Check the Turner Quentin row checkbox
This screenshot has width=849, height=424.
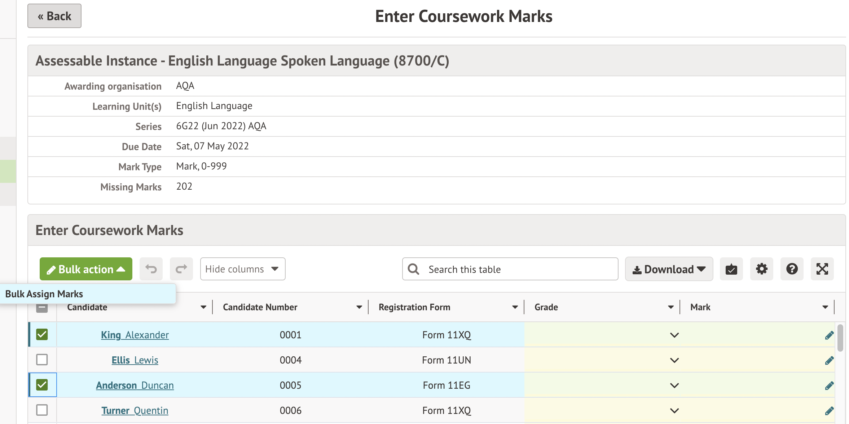[42, 410]
